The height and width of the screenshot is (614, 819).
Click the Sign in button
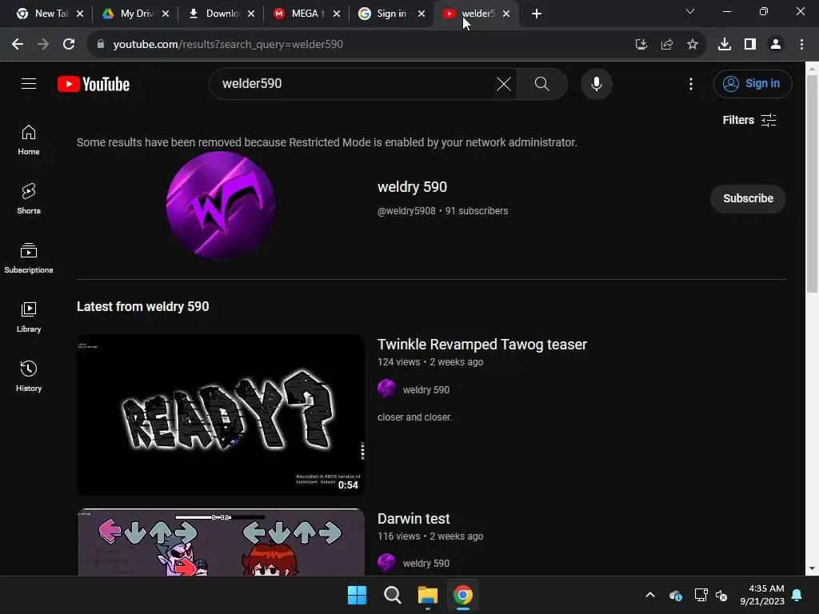click(753, 83)
